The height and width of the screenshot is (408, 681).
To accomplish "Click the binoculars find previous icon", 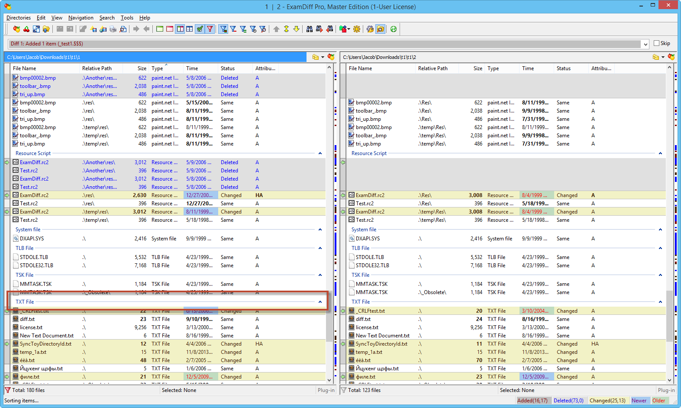I will pyautogui.click(x=329, y=29).
